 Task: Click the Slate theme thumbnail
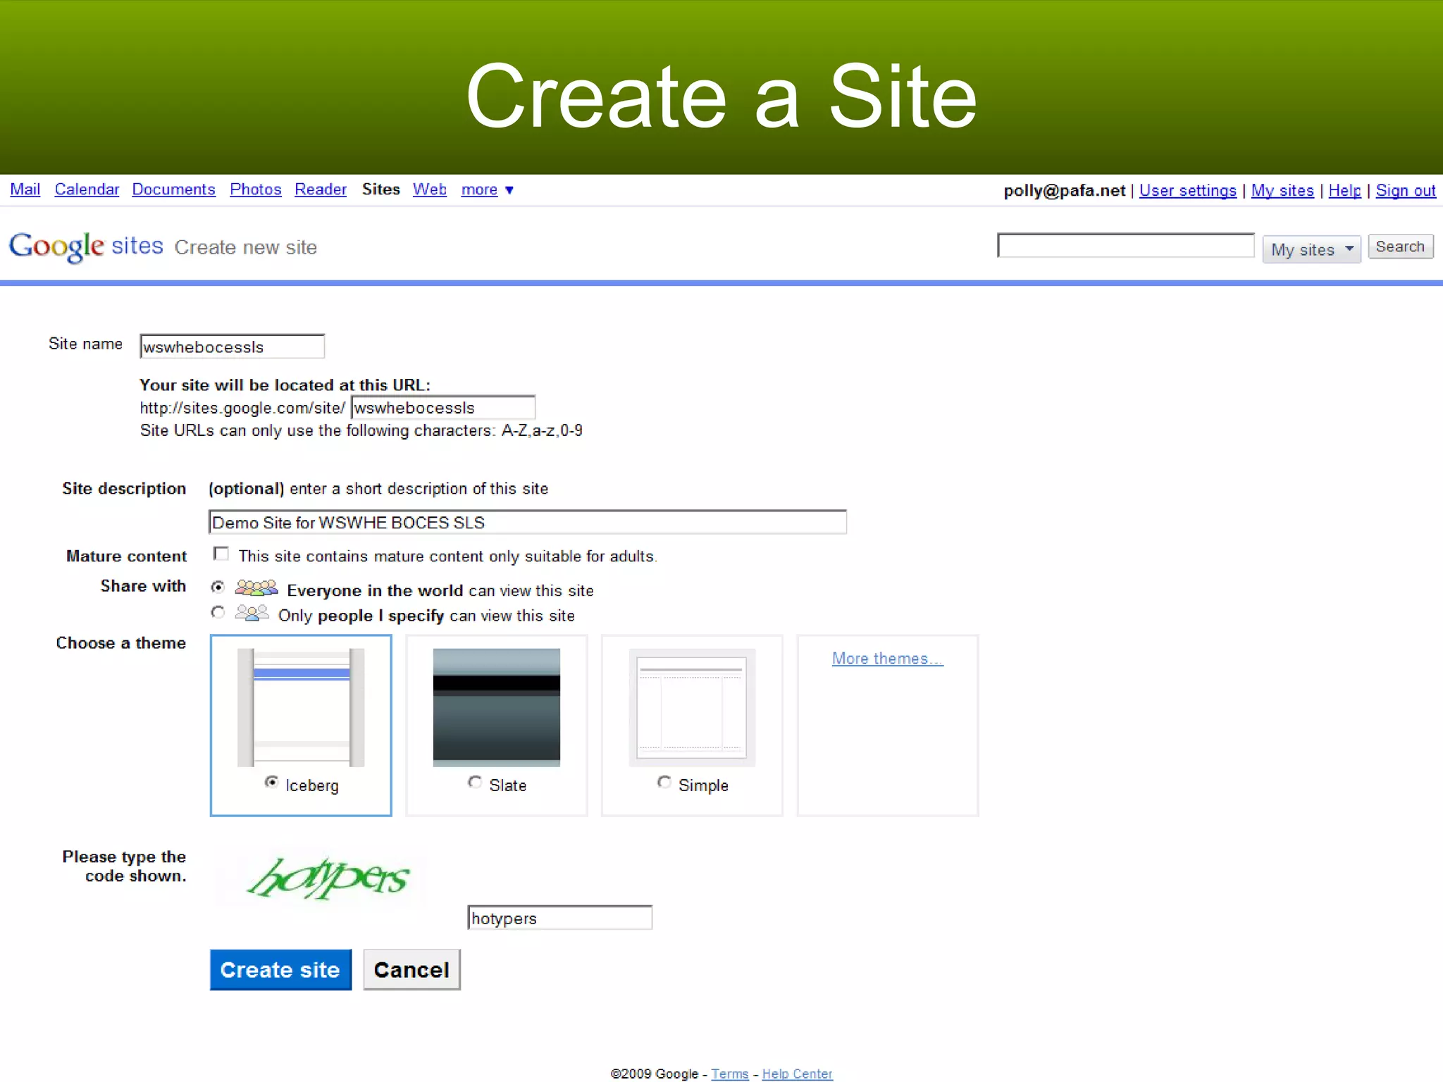(x=497, y=707)
